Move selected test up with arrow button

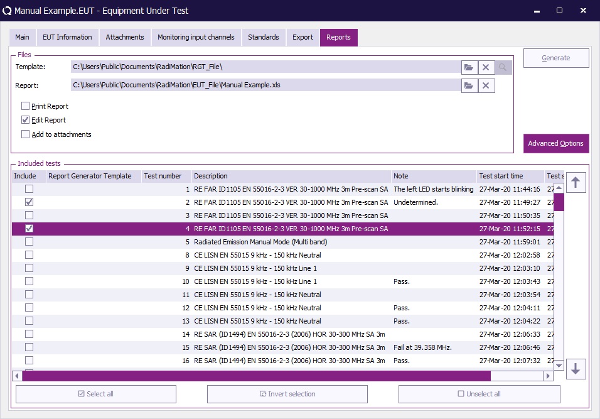576,183
